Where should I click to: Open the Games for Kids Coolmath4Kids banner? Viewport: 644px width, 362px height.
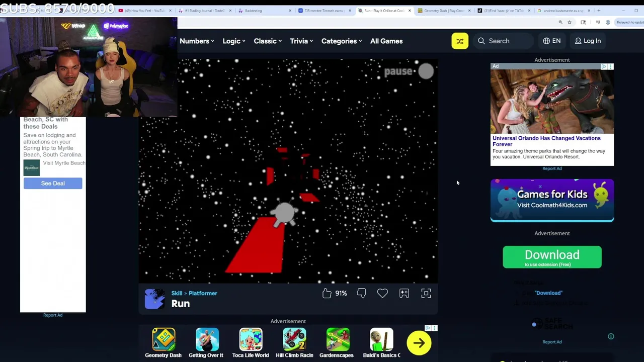click(x=552, y=200)
